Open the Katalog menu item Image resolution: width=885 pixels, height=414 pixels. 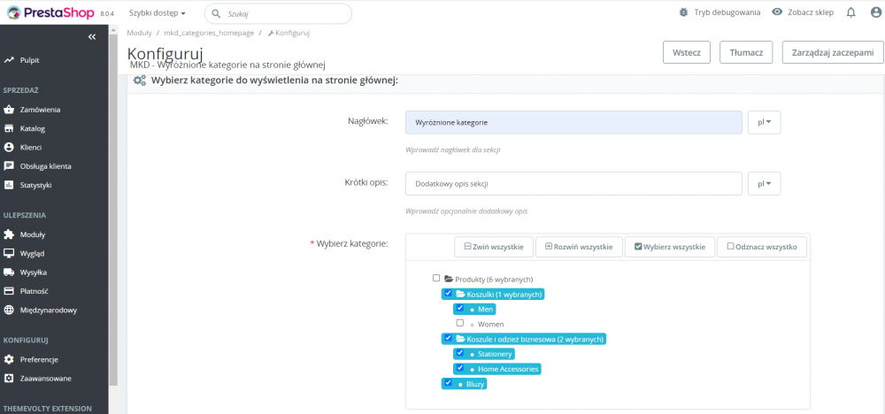click(32, 128)
